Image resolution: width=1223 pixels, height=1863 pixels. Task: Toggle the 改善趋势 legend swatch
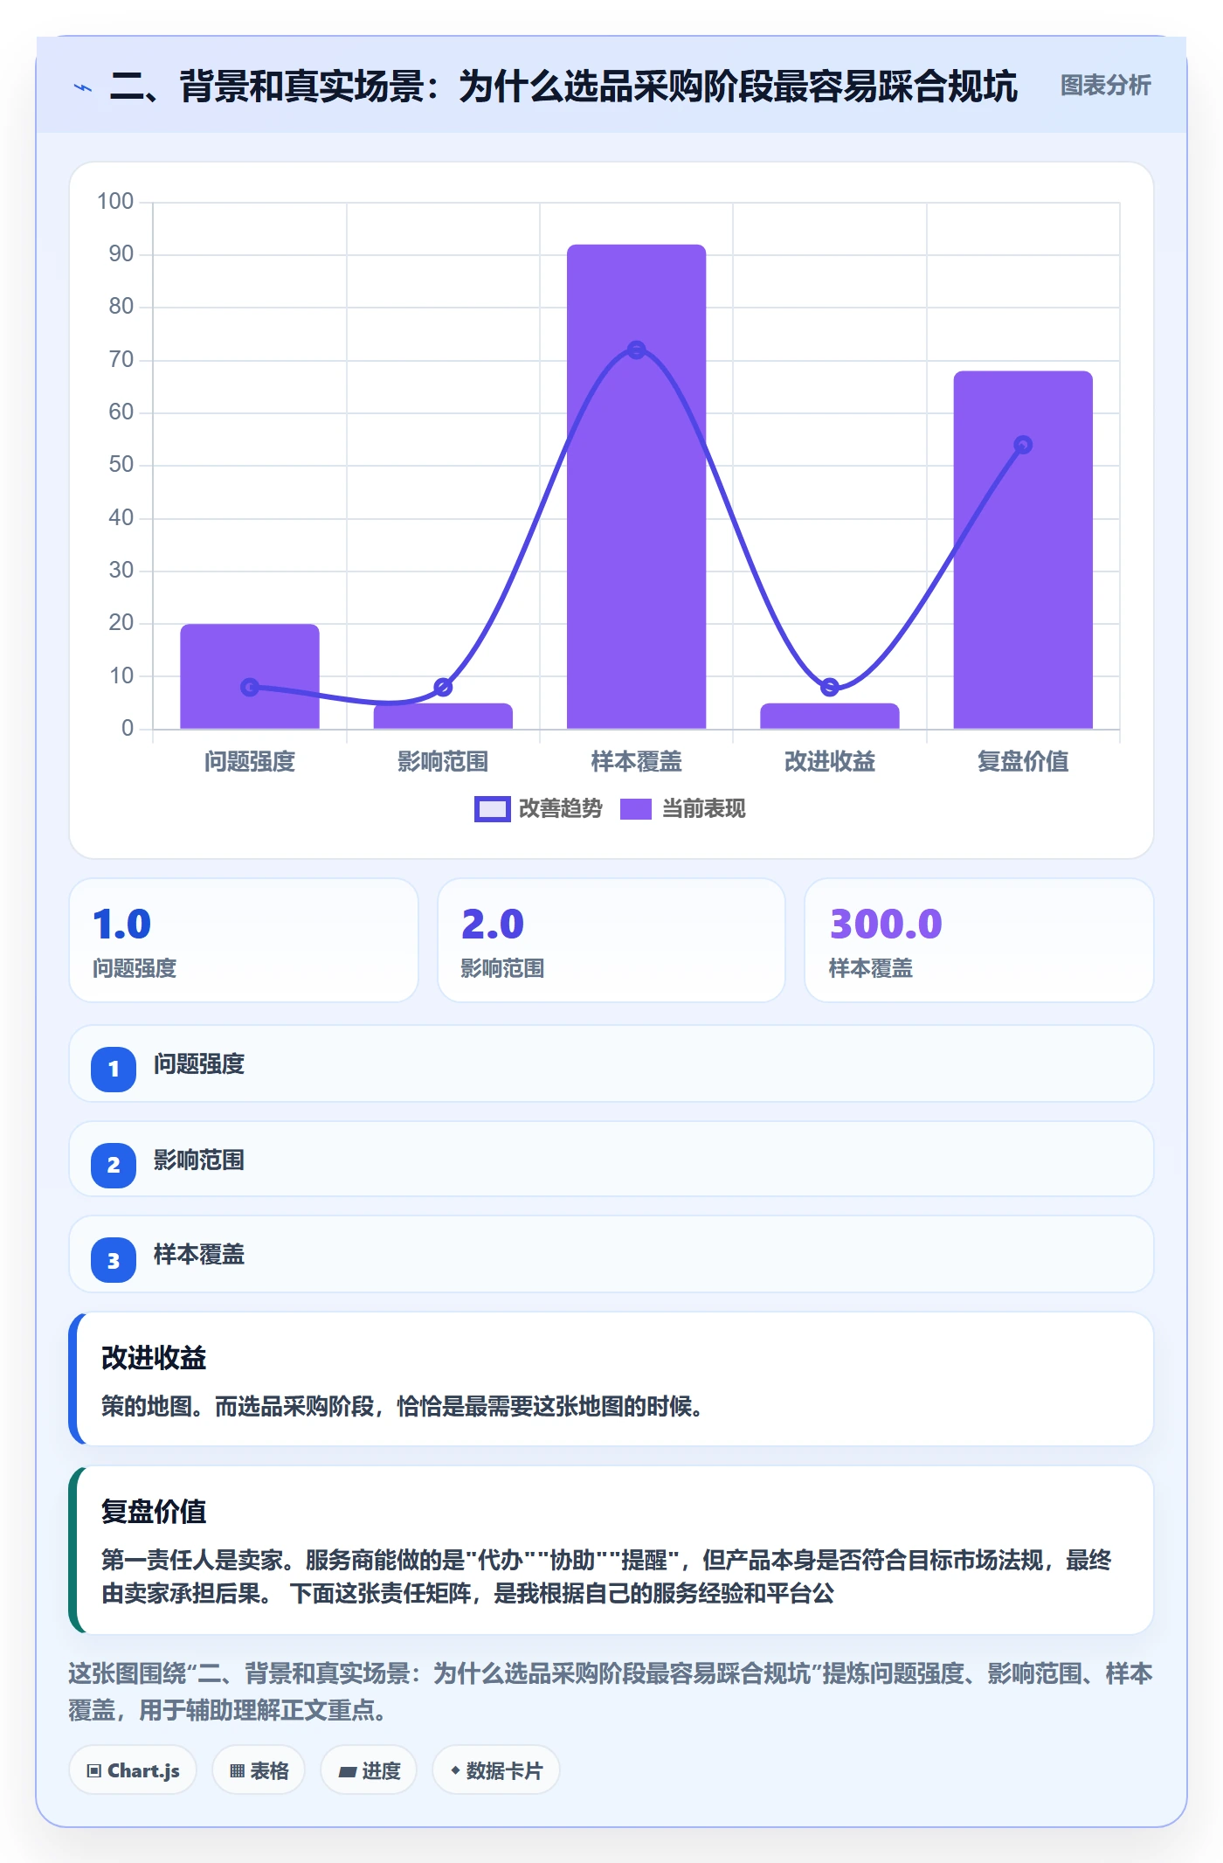click(x=492, y=809)
